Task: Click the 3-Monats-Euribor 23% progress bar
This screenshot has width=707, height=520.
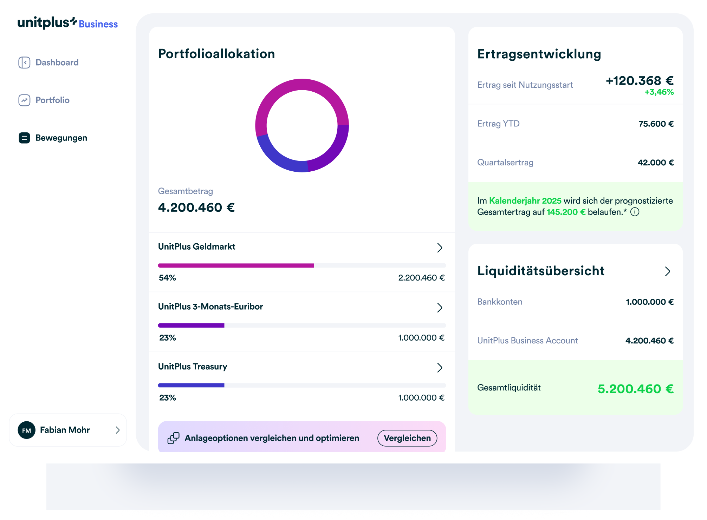Action: coord(302,325)
